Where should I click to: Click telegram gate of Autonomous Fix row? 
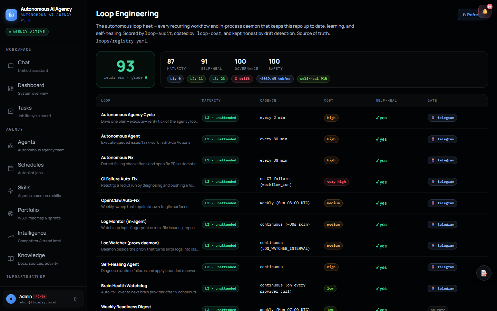pyautogui.click(x=442, y=160)
